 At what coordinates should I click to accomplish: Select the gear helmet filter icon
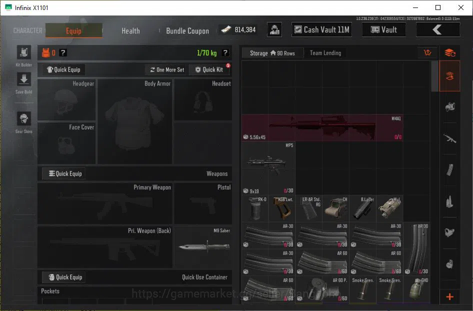tap(450, 107)
